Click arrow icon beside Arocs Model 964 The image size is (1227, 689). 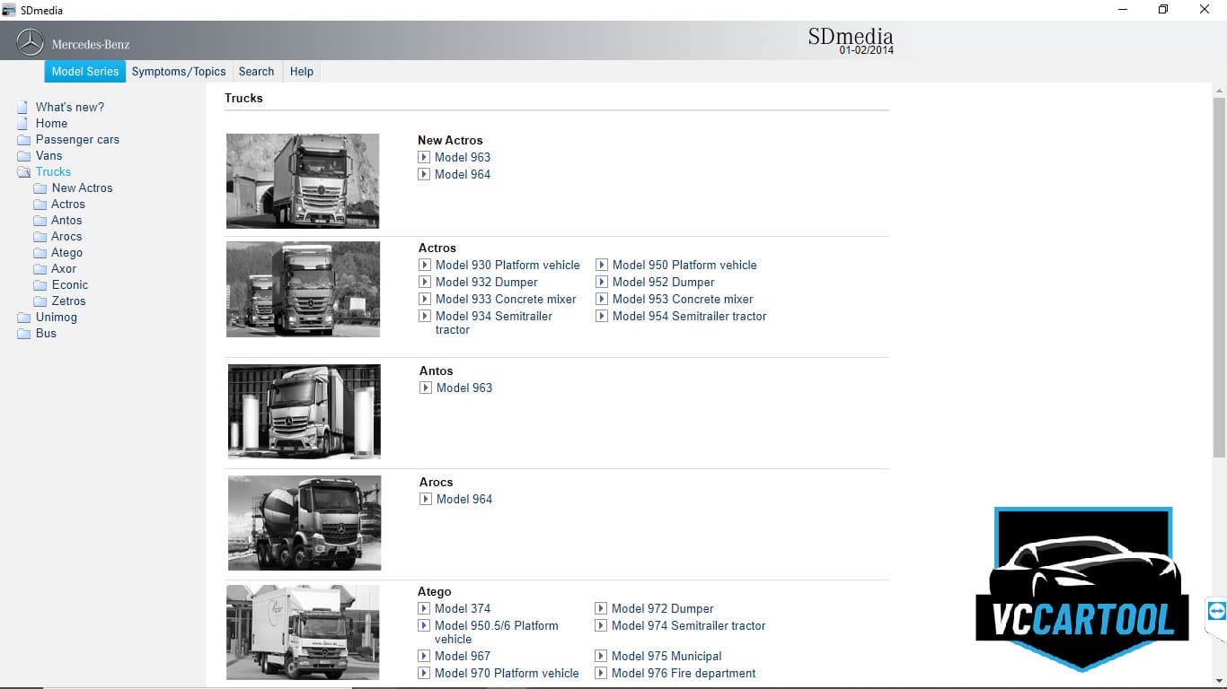(426, 499)
